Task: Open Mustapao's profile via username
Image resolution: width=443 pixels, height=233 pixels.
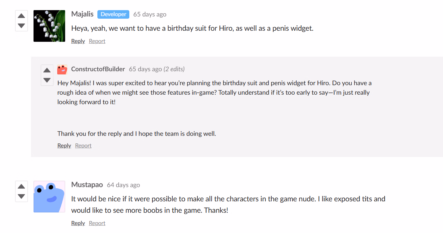Action: 87,185
